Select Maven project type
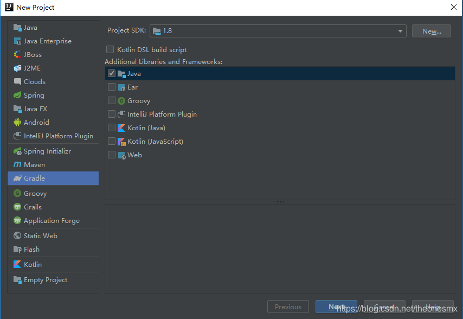Image resolution: width=463 pixels, height=319 pixels. tap(53, 164)
